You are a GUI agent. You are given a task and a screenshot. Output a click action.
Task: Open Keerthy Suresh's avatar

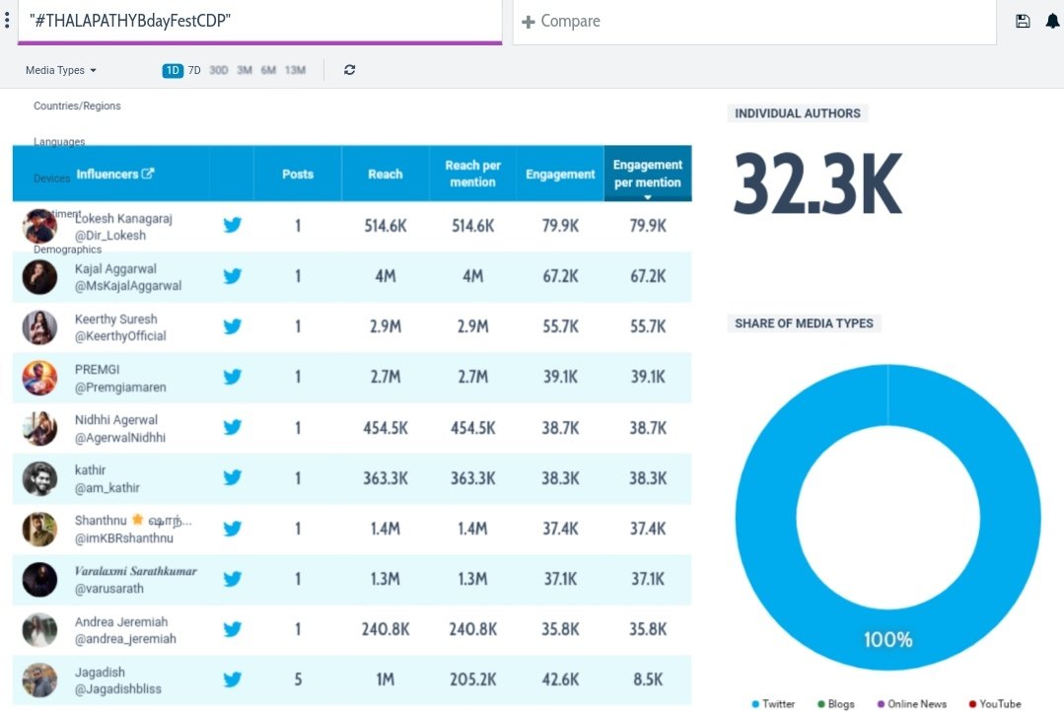tap(39, 327)
